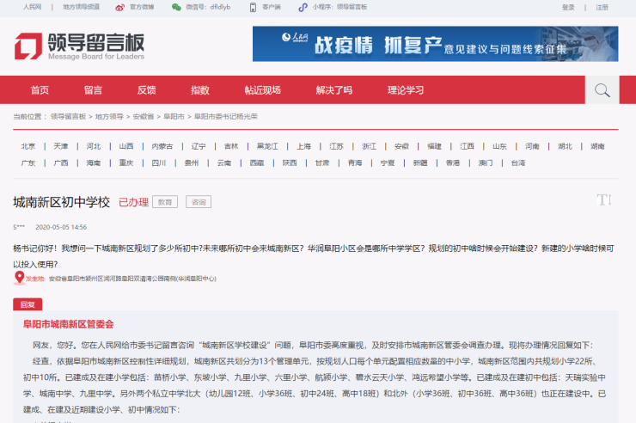Select the 海南 province link

coord(94,162)
